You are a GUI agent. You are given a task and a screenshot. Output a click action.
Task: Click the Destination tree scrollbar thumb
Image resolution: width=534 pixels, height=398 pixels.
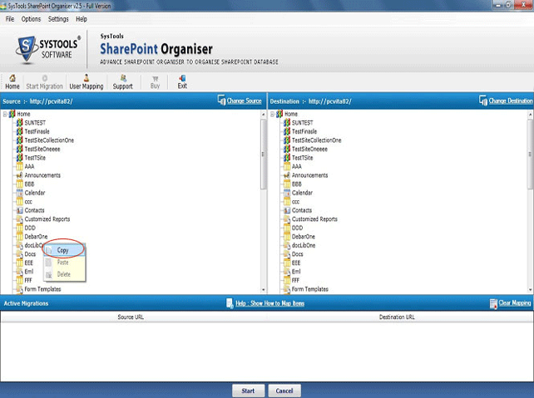tap(530, 154)
